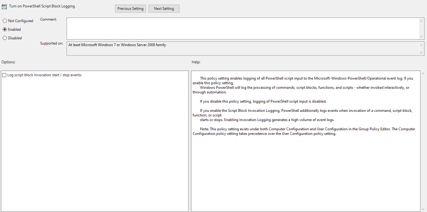Click the policy setting icon beside the title

click(5, 7)
